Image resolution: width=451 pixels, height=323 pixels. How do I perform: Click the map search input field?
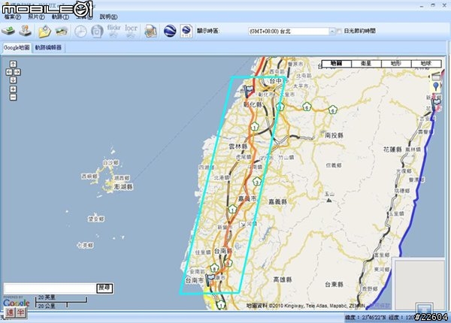pos(50,288)
